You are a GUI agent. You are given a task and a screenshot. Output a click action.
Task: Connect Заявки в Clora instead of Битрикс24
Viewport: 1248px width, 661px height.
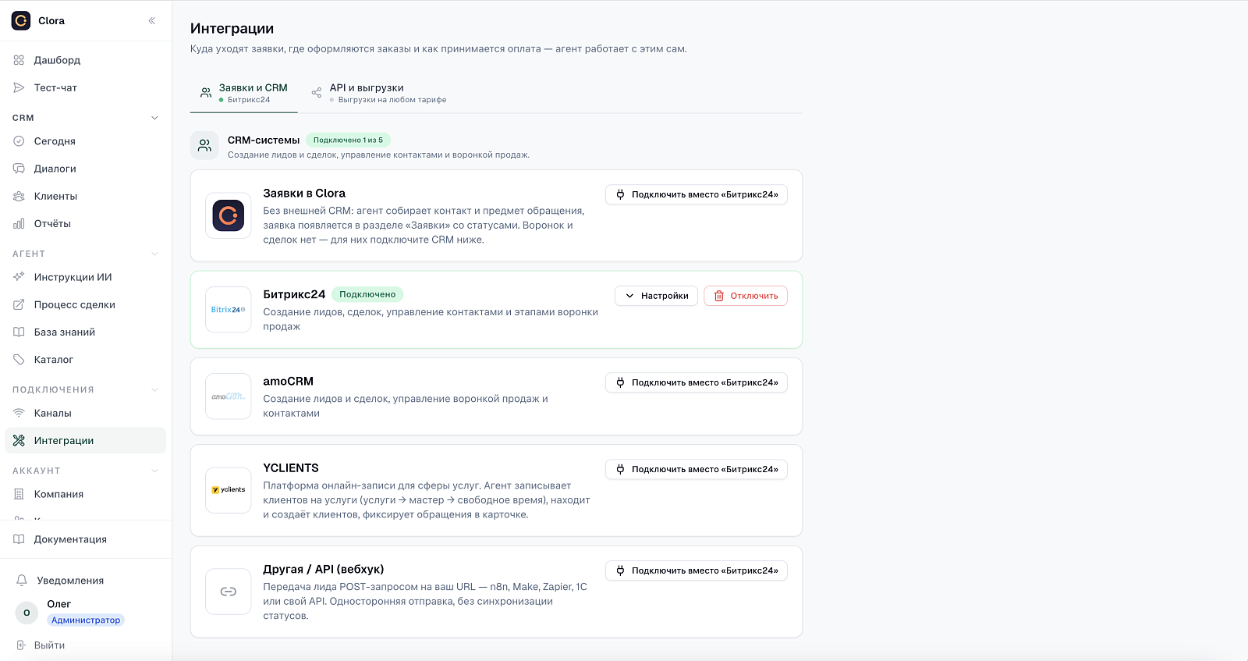697,194
